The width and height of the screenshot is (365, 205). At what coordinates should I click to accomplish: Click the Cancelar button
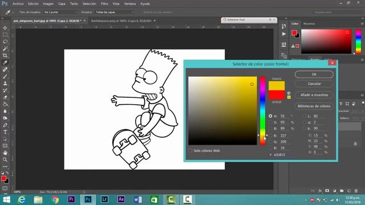point(314,84)
